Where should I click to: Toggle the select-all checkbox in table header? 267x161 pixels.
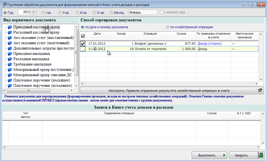click(83, 36)
